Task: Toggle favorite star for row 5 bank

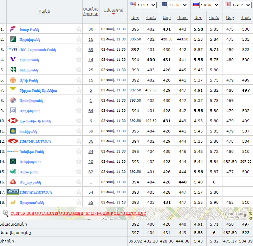Action: [x=79, y=70]
